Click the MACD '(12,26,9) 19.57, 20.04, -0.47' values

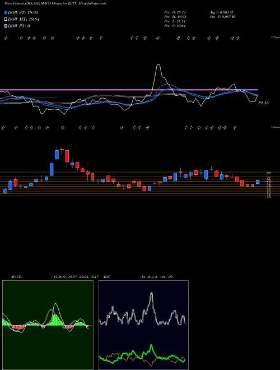point(76,276)
